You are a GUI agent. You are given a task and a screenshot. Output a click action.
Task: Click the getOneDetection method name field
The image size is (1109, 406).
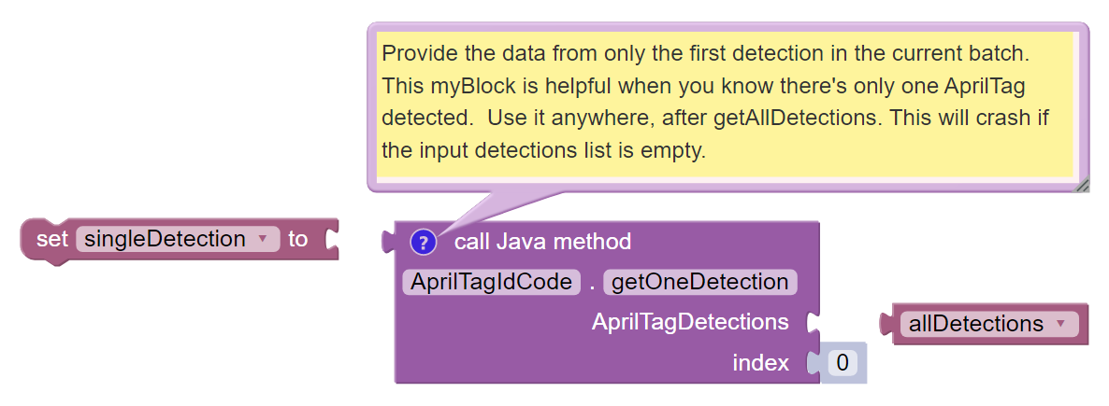point(699,282)
